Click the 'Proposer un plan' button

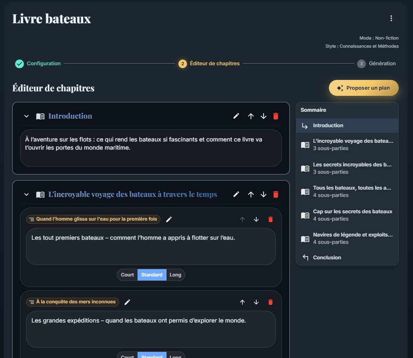(x=364, y=88)
